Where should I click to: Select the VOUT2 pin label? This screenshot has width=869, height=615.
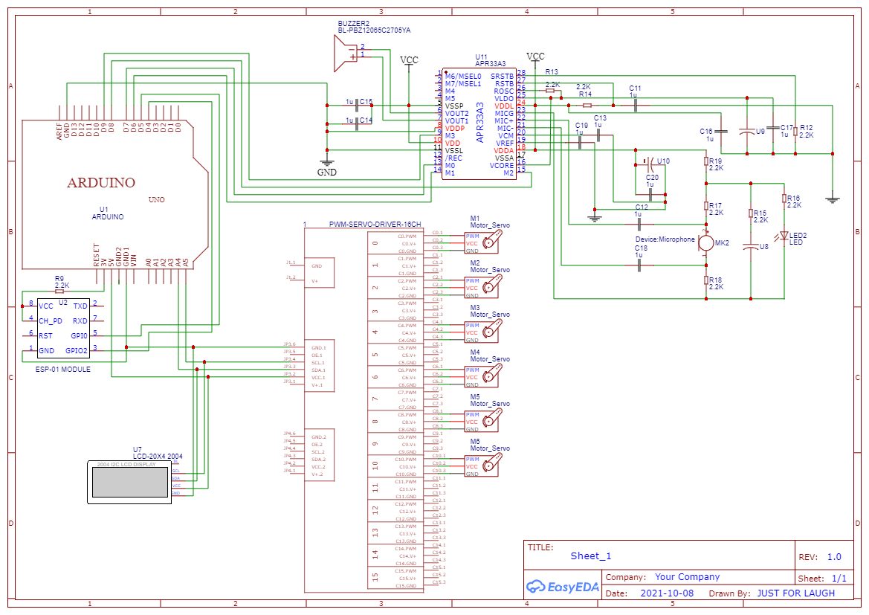456,113
